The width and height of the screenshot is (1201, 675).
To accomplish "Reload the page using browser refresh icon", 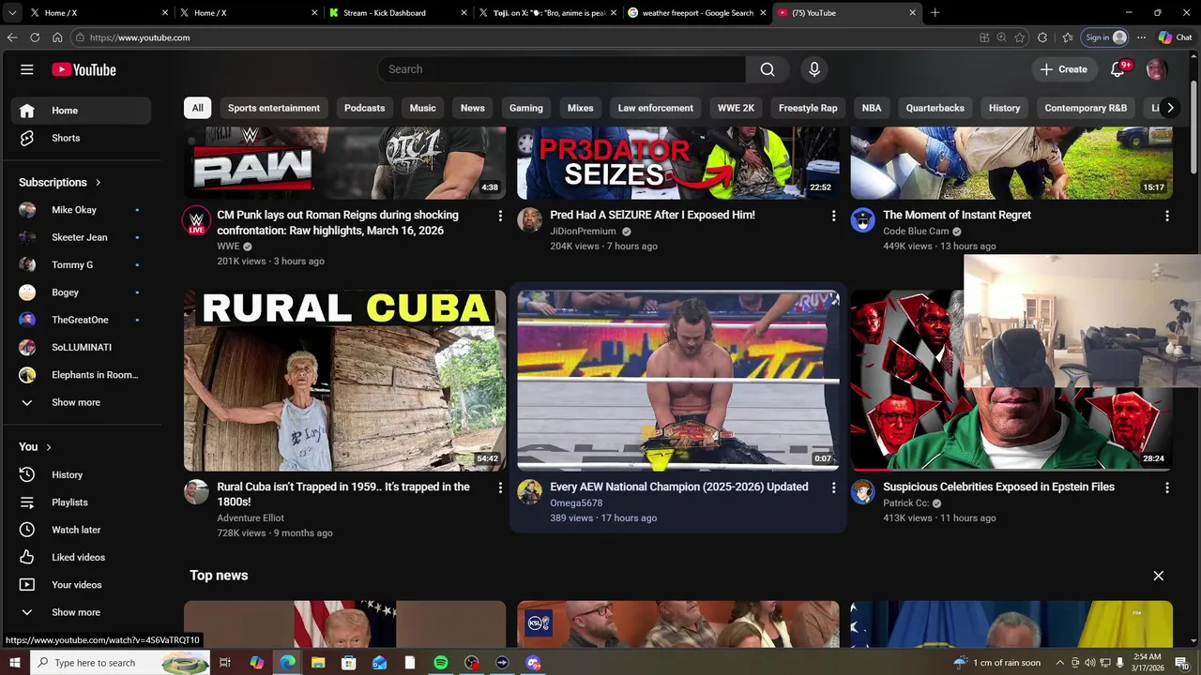I will [x=35, y=37].
